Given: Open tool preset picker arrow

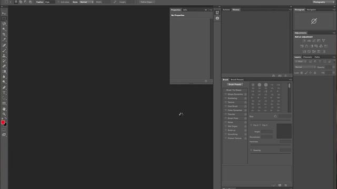Looking at the screenshot, I should coord(11,2).
